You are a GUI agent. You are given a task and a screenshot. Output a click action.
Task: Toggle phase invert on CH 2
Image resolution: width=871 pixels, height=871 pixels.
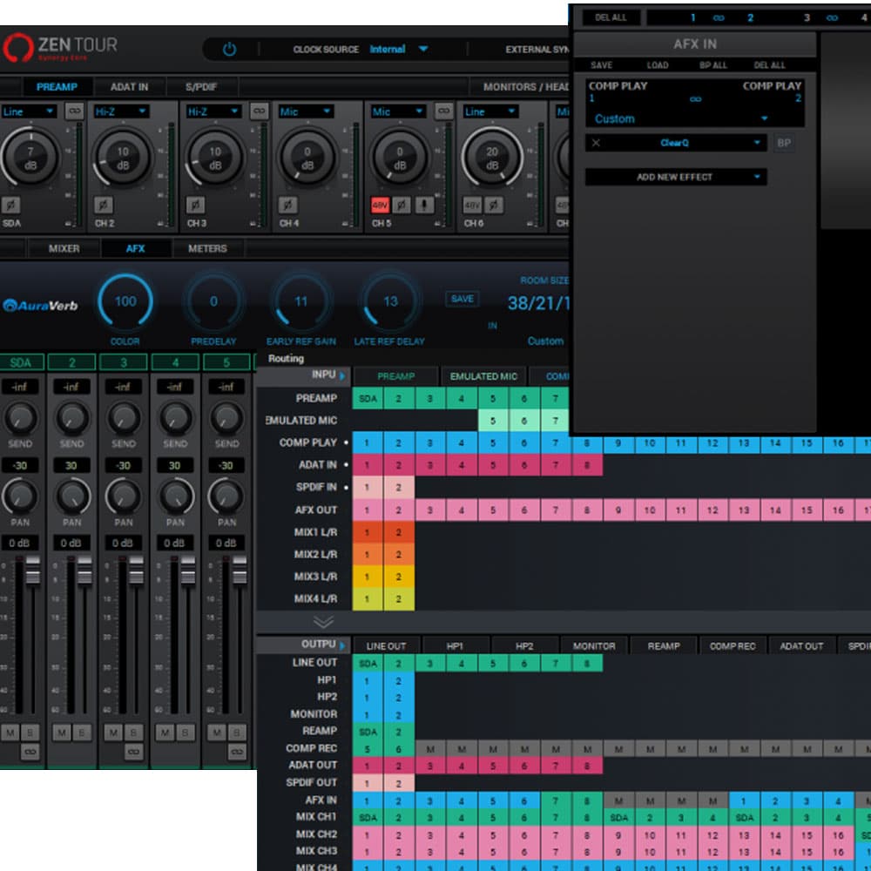[x=103, y=205]
